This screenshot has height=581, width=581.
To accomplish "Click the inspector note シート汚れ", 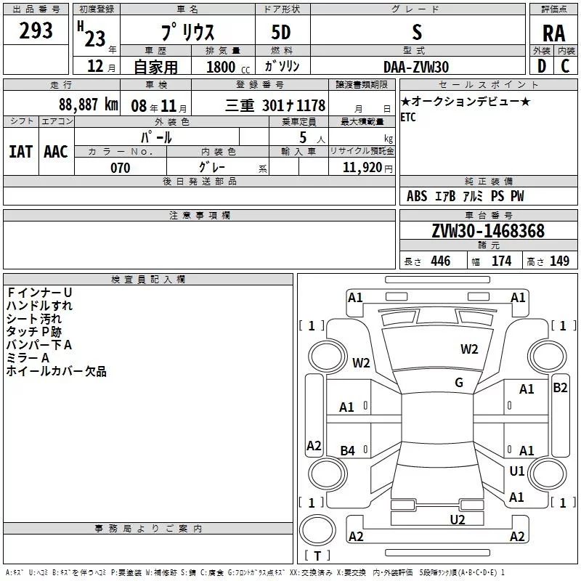I will coord(33,319).
